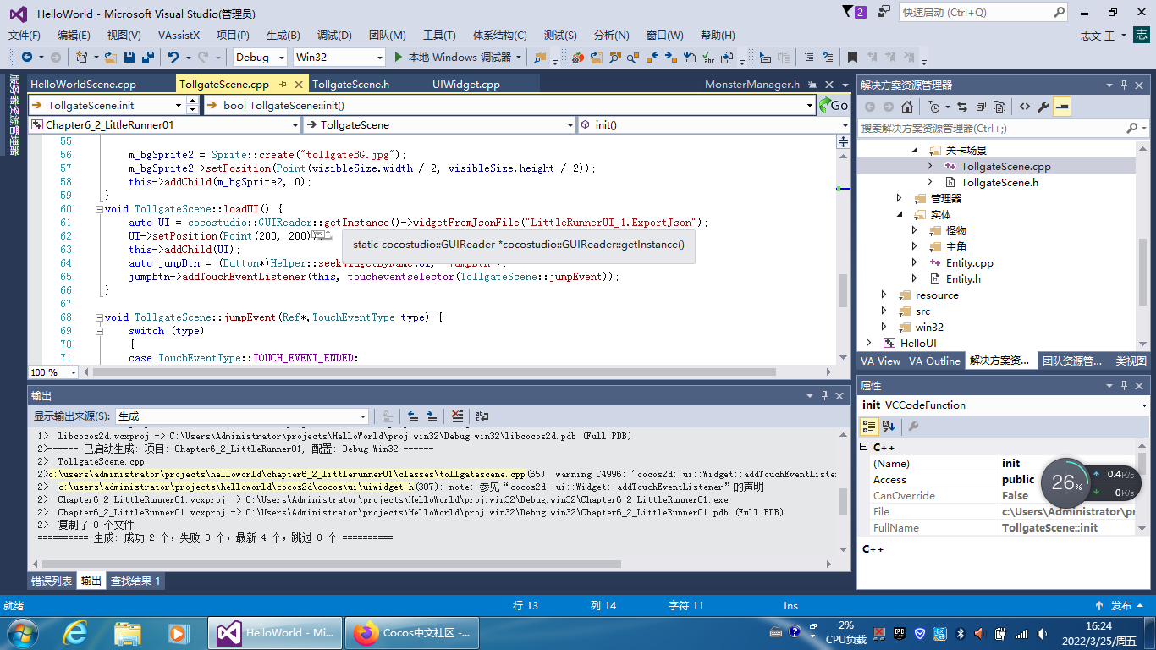Open the 查找结果 1 tab
The height and width of the screenshot is (650, 1156).
[135, 581]
